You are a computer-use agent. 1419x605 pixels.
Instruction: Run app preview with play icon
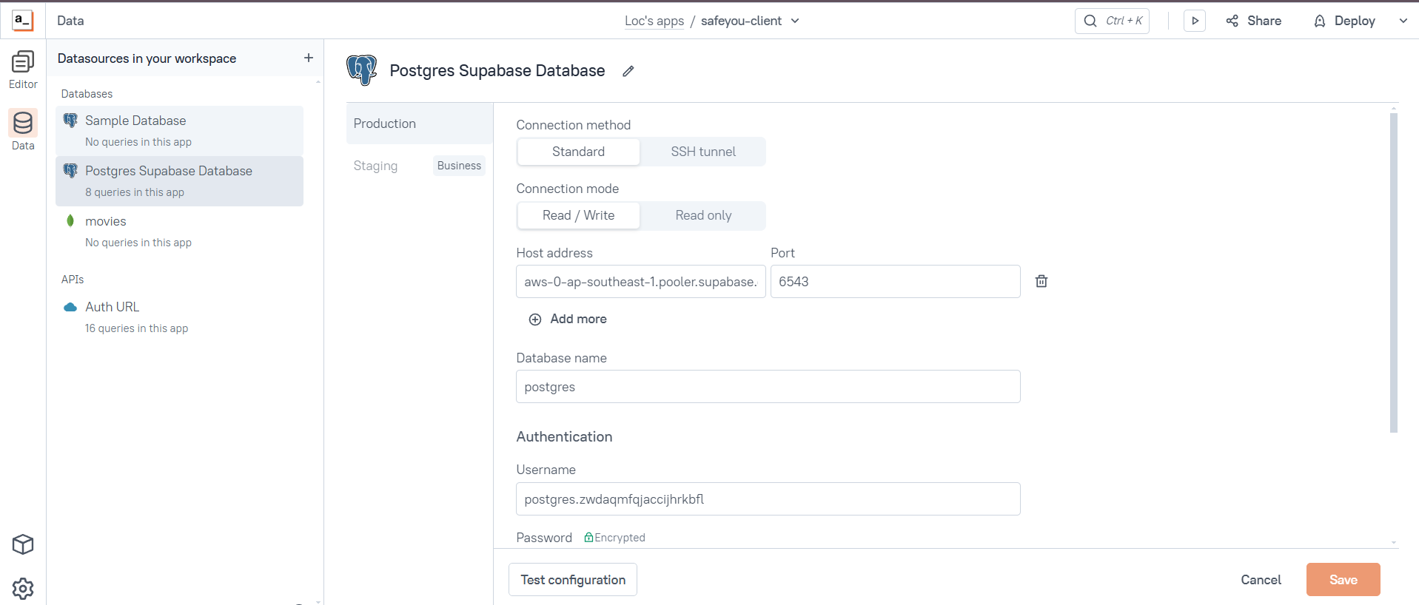point(1195,21)
